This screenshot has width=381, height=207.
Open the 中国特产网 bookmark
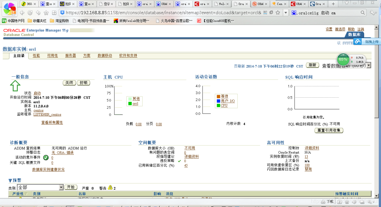13,21
